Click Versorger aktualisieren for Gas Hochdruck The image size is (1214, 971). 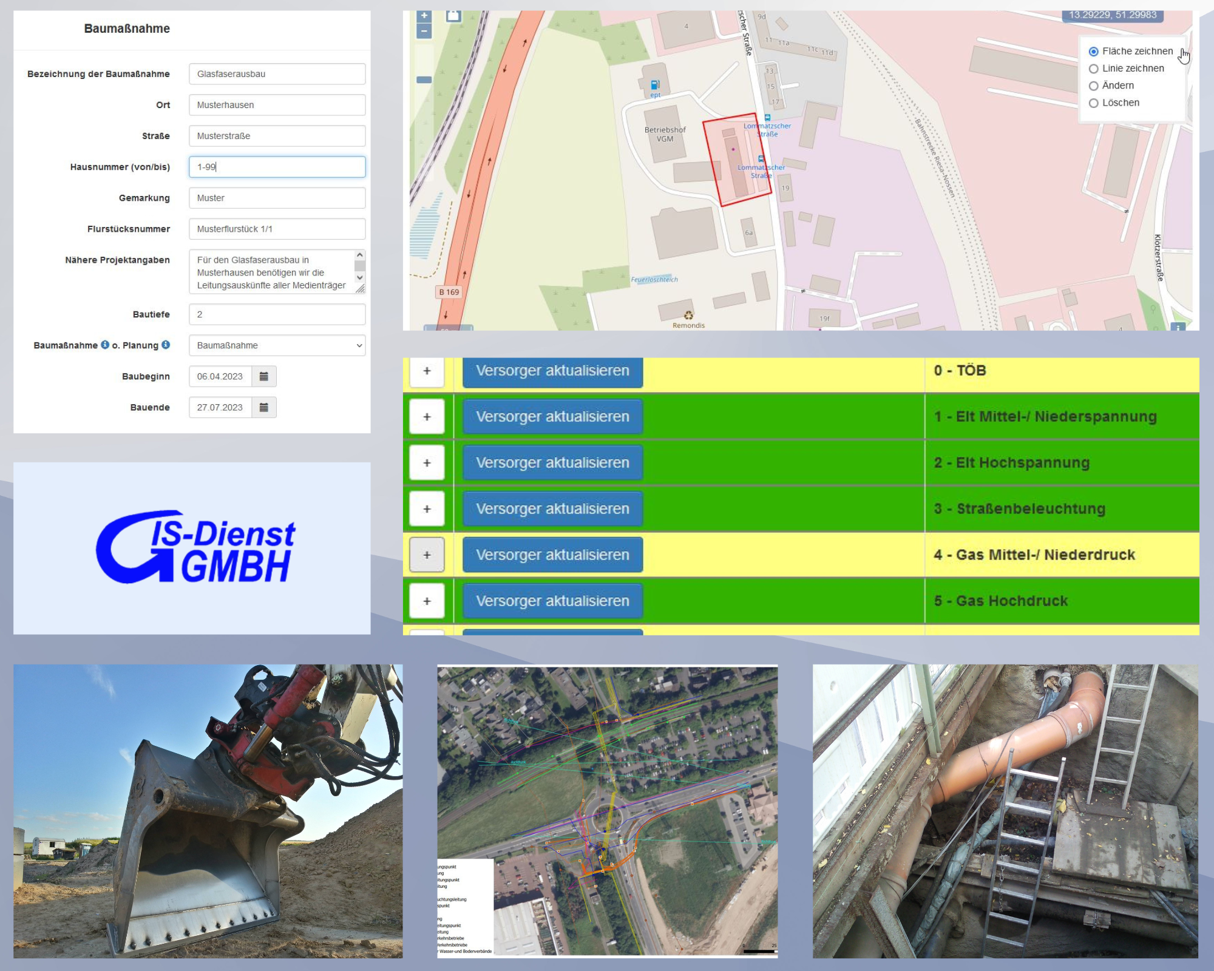point(552,601)
